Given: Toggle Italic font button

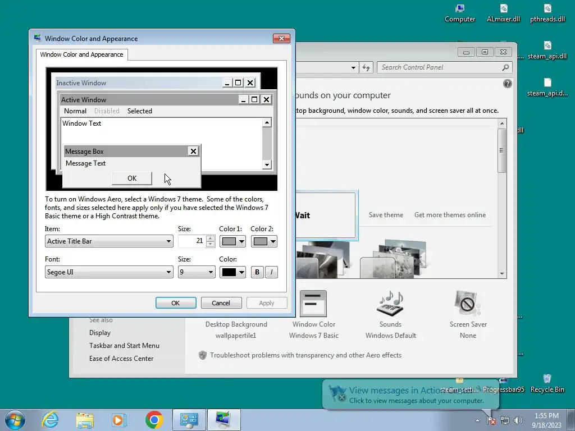Looking at the screenshot, I should click(271, 272).
